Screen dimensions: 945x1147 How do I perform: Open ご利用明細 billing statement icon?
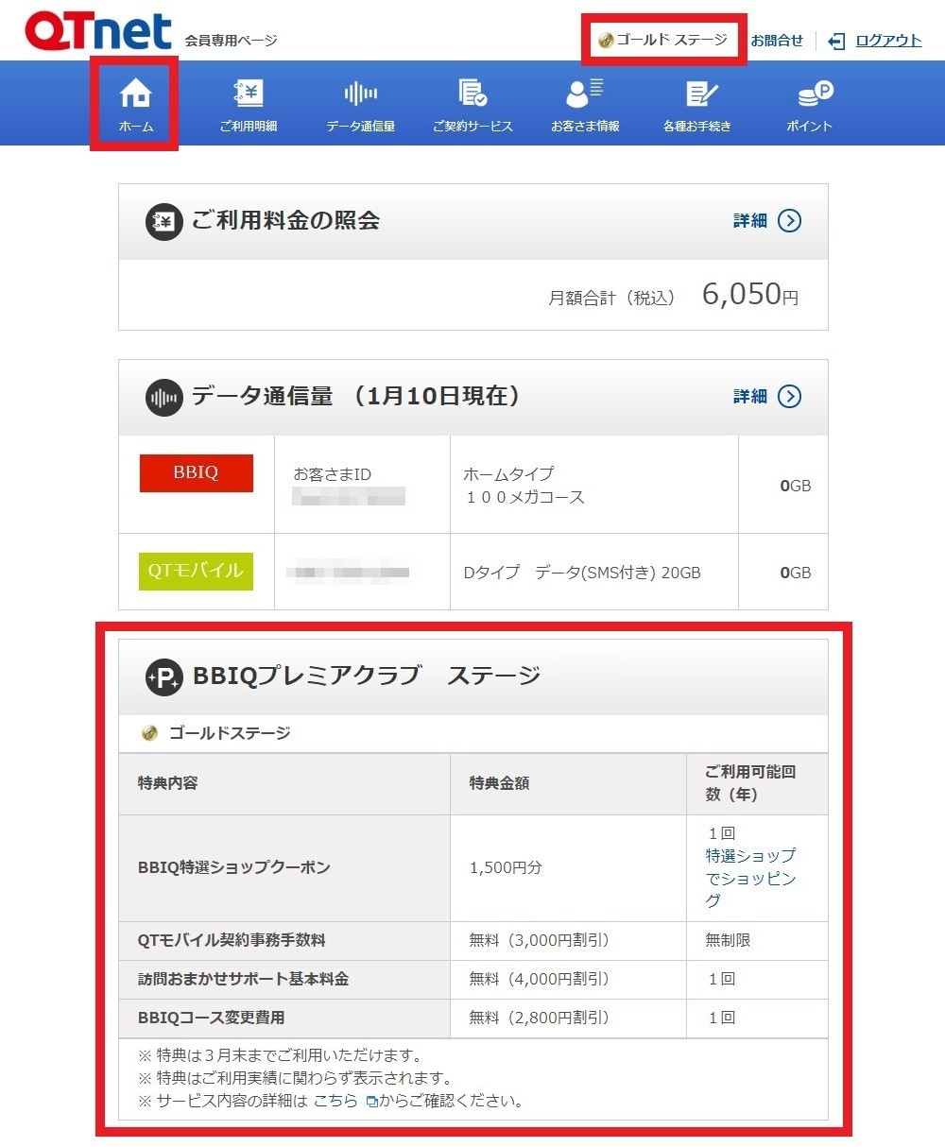(x=249, y=93)
